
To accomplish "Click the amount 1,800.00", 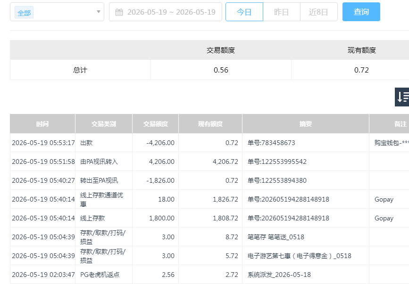I will 162,218.
